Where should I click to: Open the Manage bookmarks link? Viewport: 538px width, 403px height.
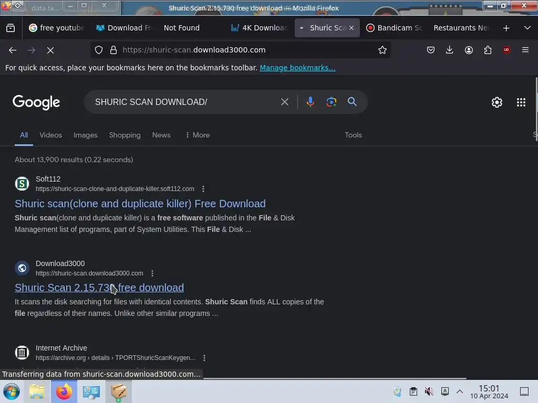pos(297,68)
